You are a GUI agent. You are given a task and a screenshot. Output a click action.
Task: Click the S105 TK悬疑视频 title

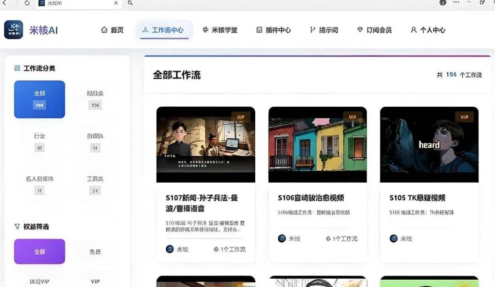[418, 198]
